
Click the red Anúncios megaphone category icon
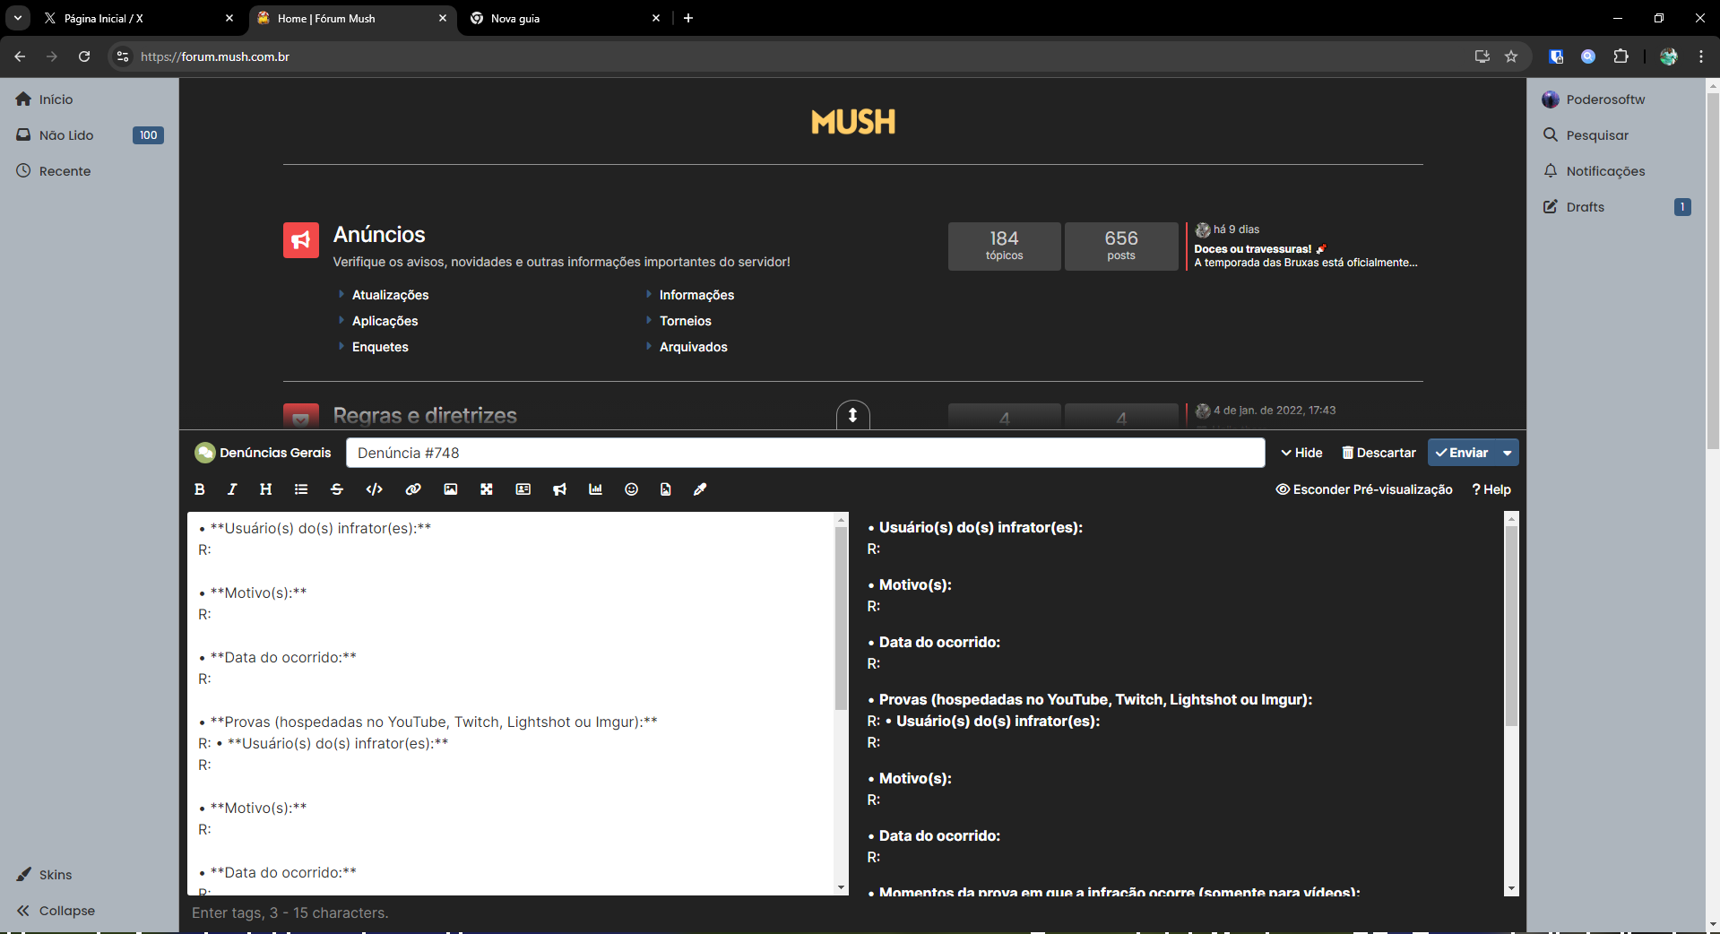[x=301, y=240]
